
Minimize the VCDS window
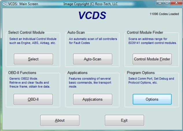point(160,3)
